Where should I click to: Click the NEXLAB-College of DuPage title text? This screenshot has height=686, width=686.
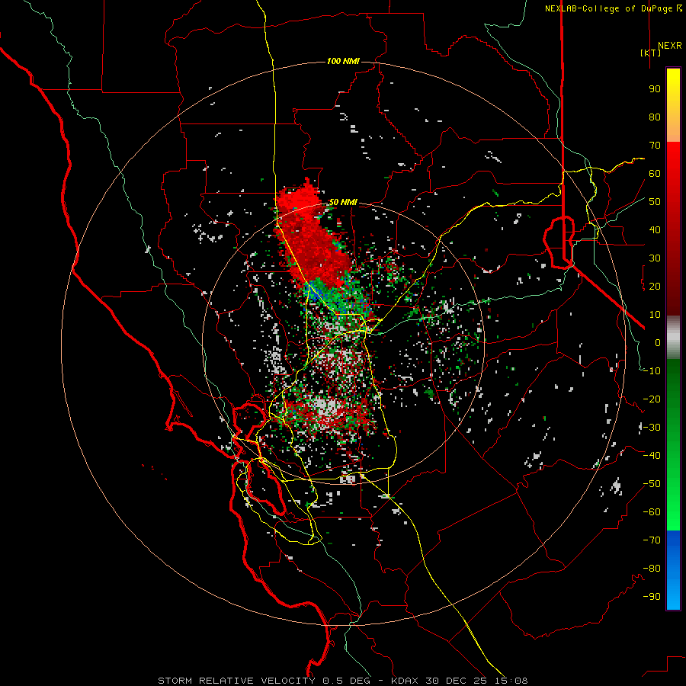click(x=613, y=8)
